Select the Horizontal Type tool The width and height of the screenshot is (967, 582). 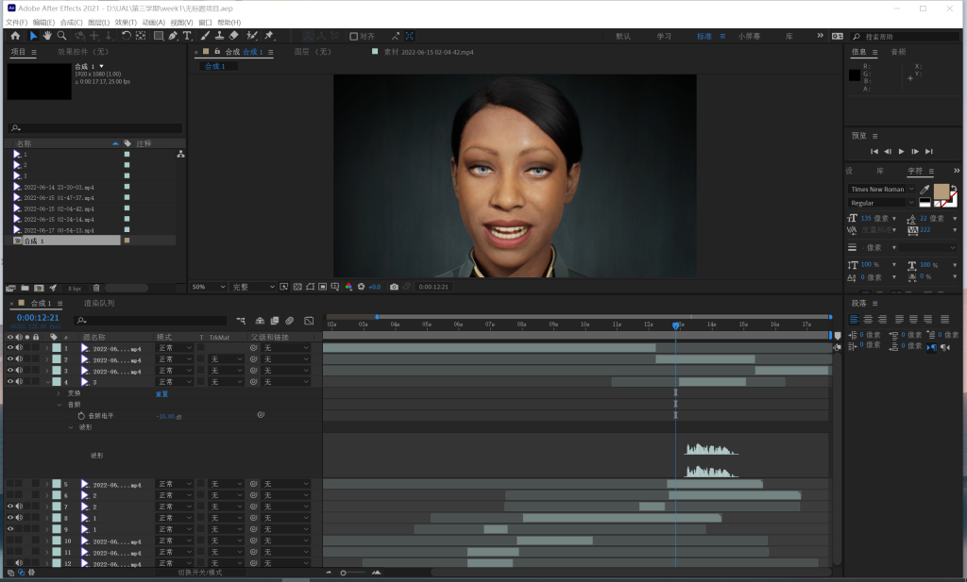coord(187,36)
